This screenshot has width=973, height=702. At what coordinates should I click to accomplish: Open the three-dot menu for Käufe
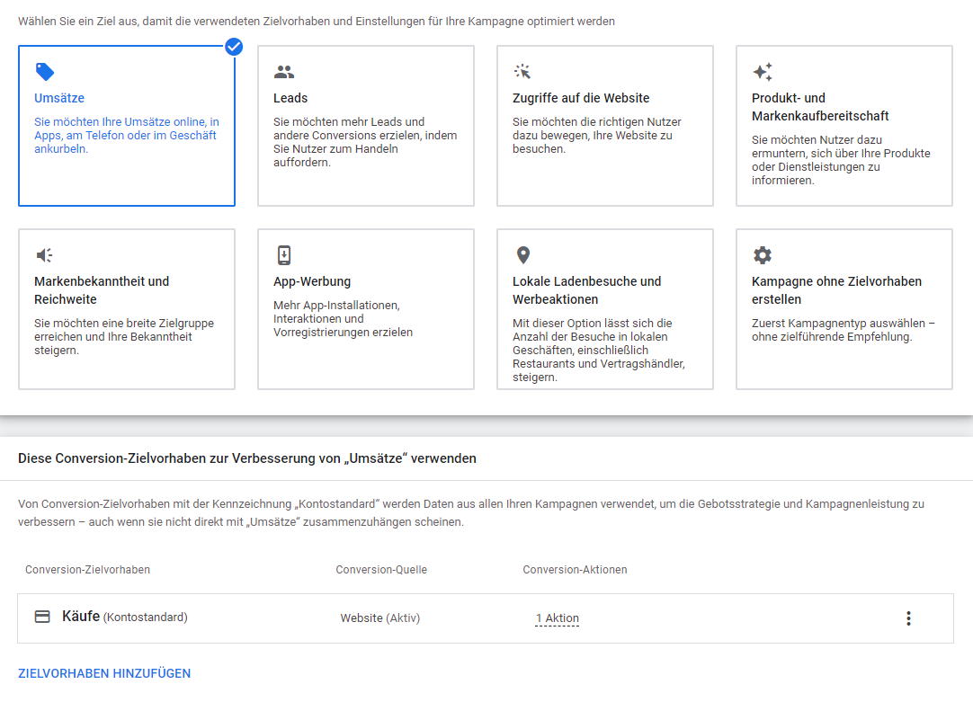point(908,618)
